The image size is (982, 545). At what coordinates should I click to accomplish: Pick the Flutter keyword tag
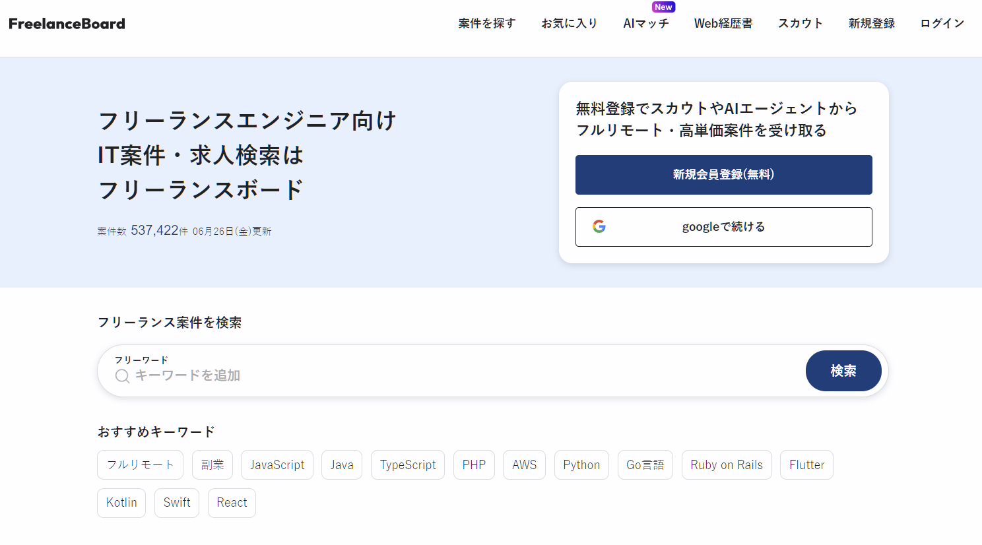click(x=807, y=465)
